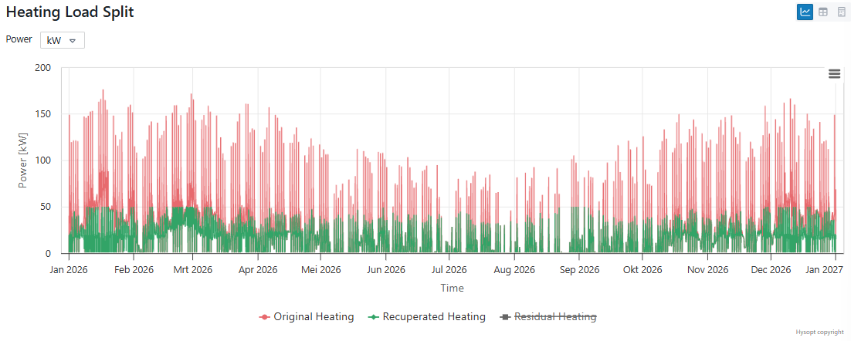Image resolution: width=851 pixels, height=341 pixels.
Task: Open the calculator summary view
Action: pos(842,12)
